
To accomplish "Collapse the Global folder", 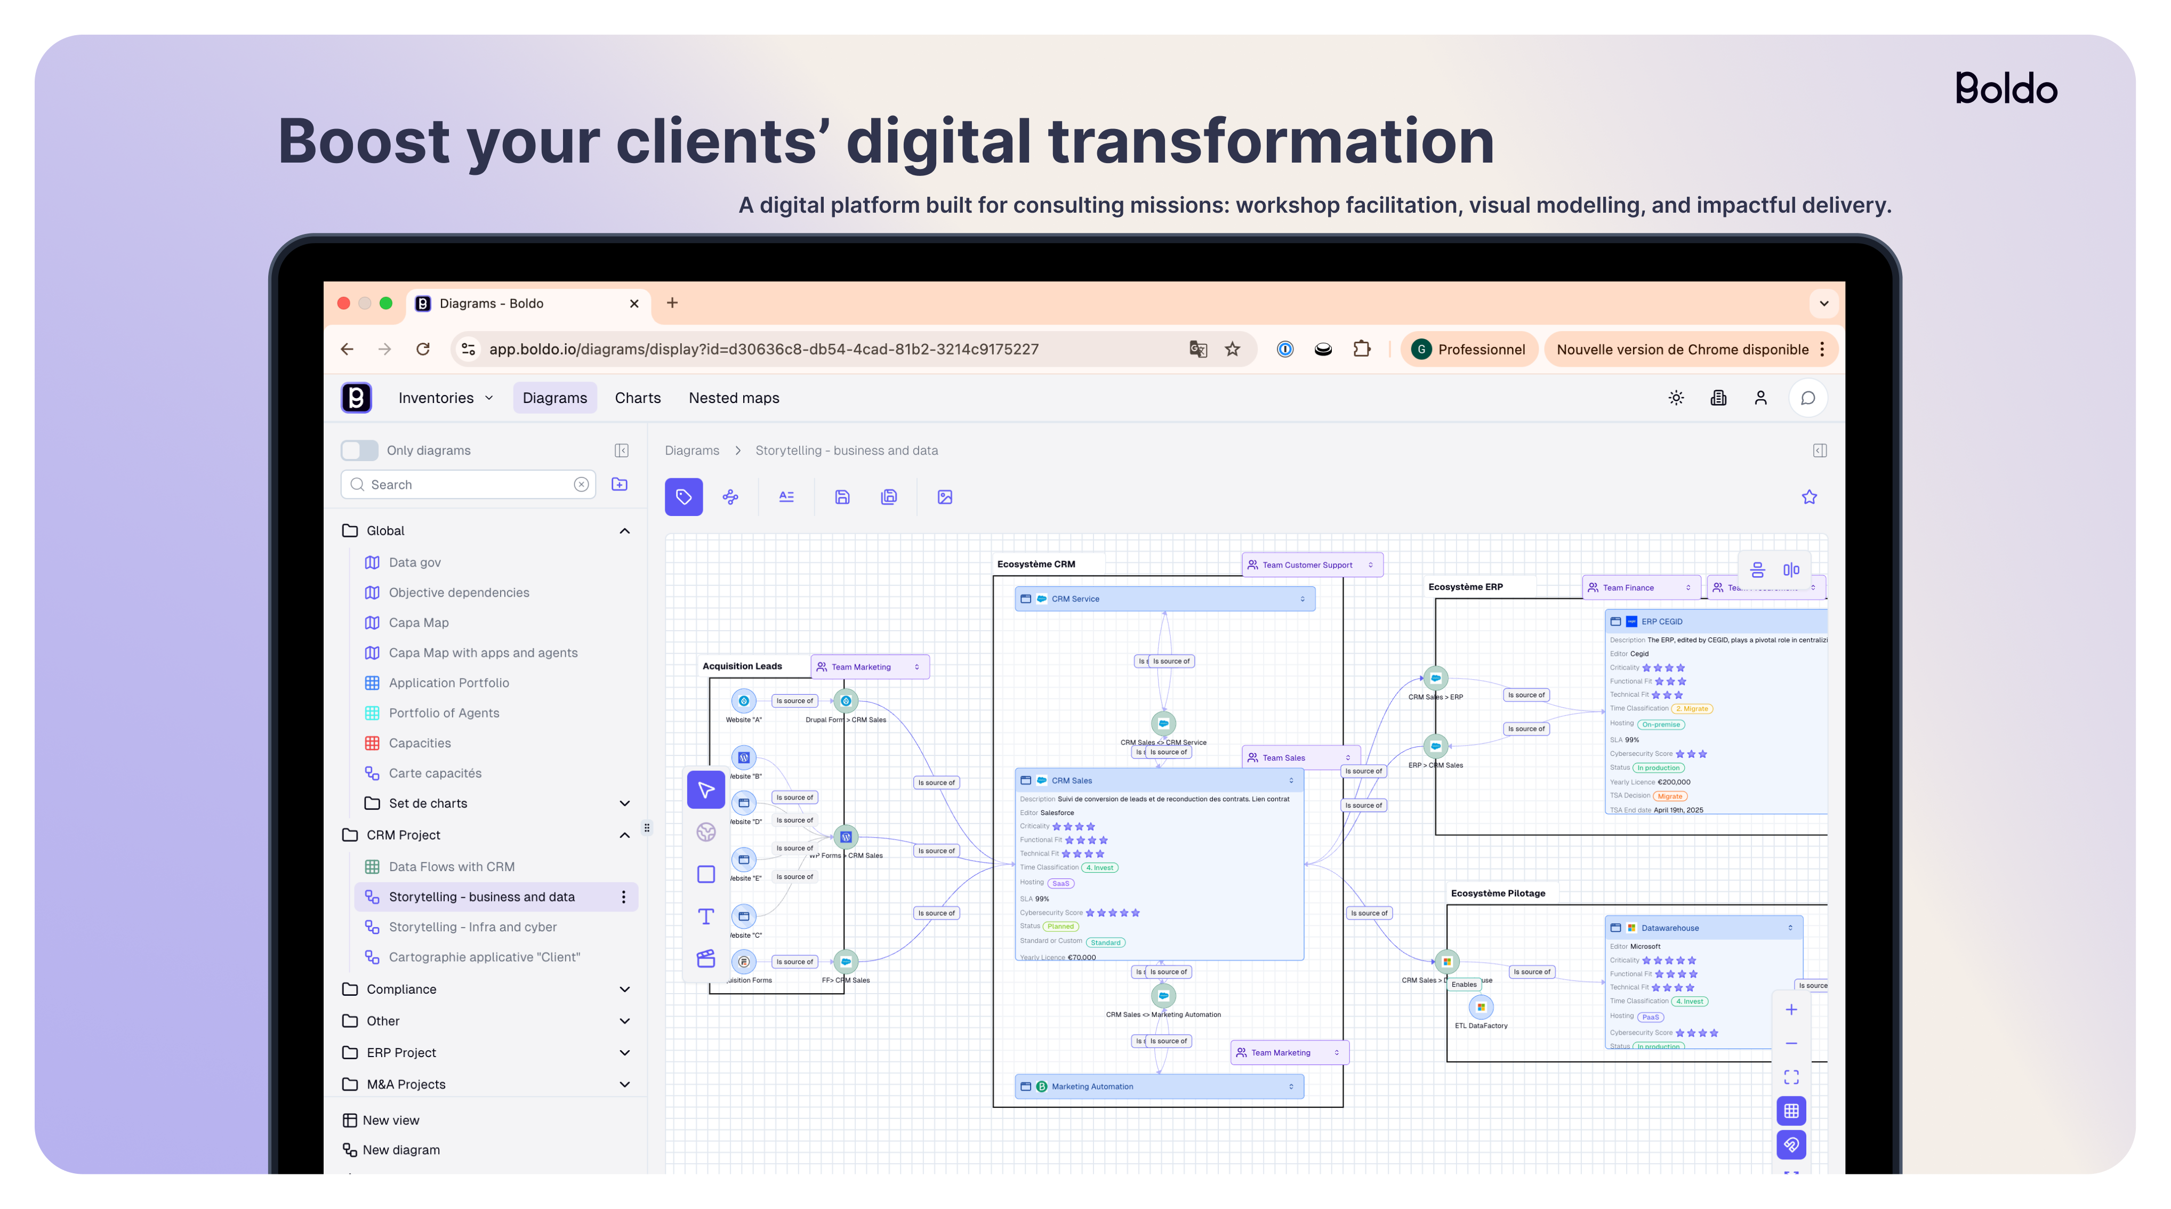I will coord(624,531).
